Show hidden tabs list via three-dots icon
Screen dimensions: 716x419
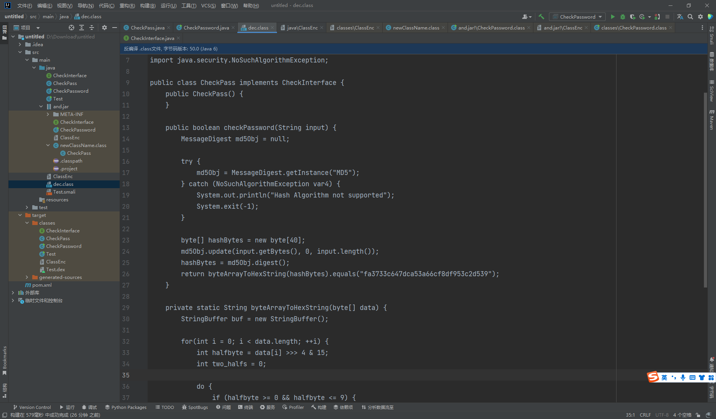coord(702,28)
